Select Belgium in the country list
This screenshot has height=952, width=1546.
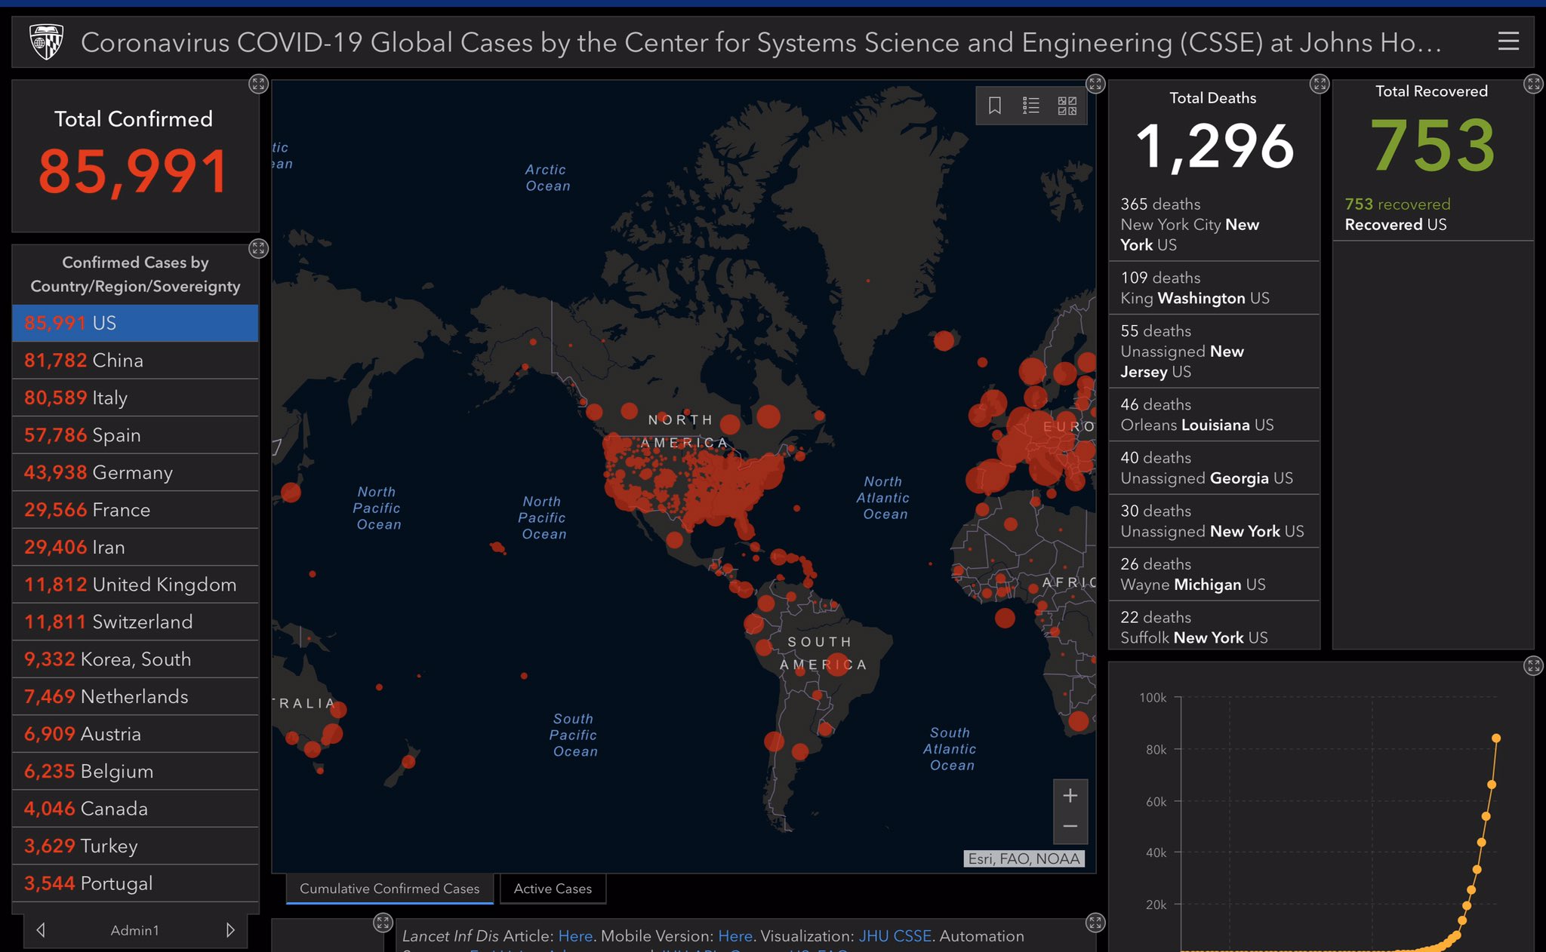pyautogui.click(x=135, y=771)
